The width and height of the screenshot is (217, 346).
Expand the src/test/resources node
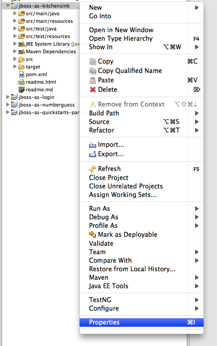(15, 36)
